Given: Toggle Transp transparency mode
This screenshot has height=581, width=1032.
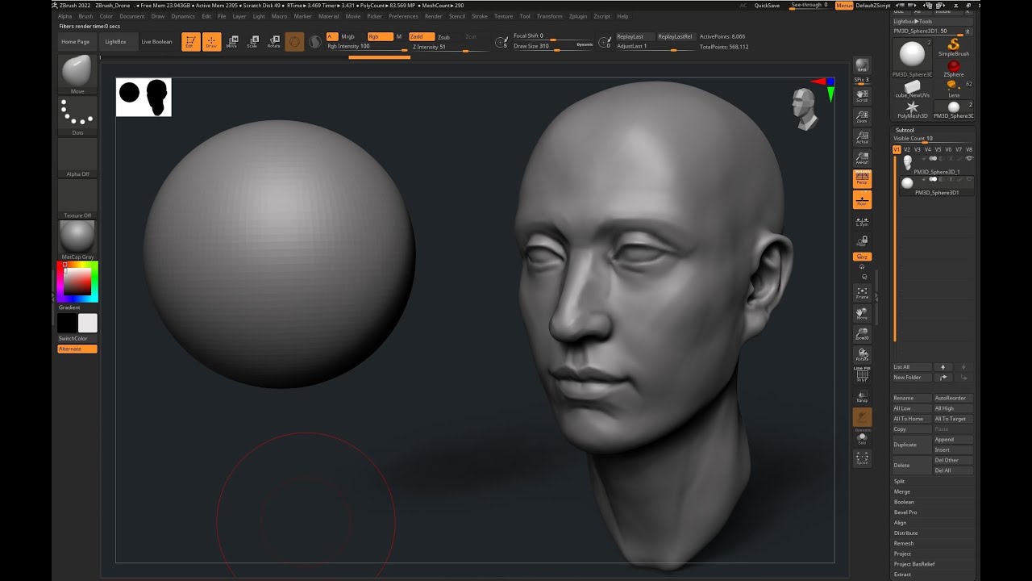Looking at the screenshot, I should click(x=862, y=395).
